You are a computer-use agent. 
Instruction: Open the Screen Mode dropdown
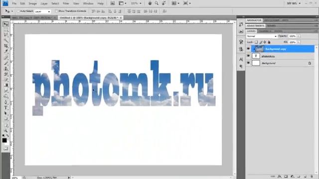coord(187,3)
